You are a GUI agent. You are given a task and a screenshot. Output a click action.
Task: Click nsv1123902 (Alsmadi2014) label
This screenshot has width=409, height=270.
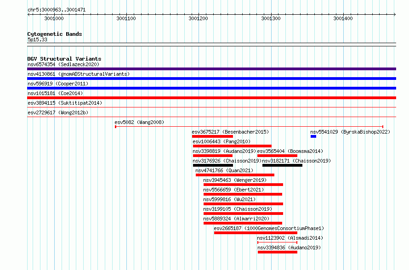click(x=290, y=238)
